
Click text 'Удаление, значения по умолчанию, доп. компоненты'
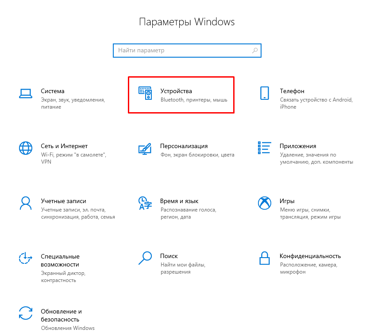click(x=316, y=158)
